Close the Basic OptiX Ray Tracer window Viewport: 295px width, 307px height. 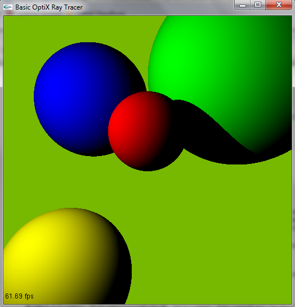(x=279, y=5)
